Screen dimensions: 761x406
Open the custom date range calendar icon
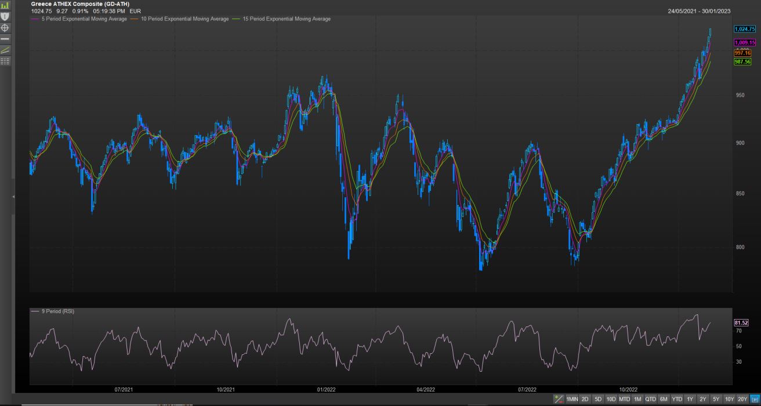tap(755, 399)
